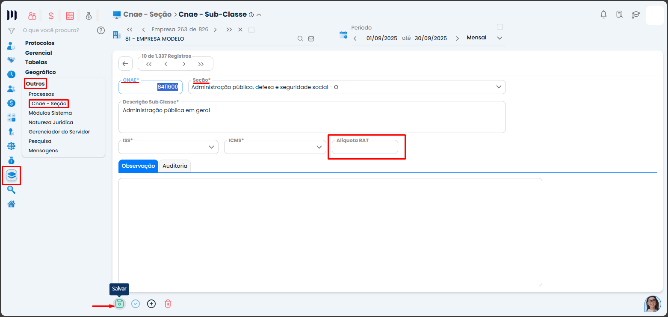Open the Seção dropdown
Image resolution: width=668 pixels, height=317 pixels.
pyautogui.click(x=347, y=87)
